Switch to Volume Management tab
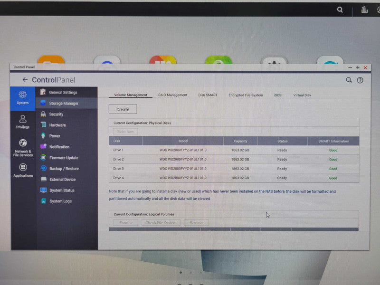380x285 pixels. pyautogui.click(x=130, y=95)
